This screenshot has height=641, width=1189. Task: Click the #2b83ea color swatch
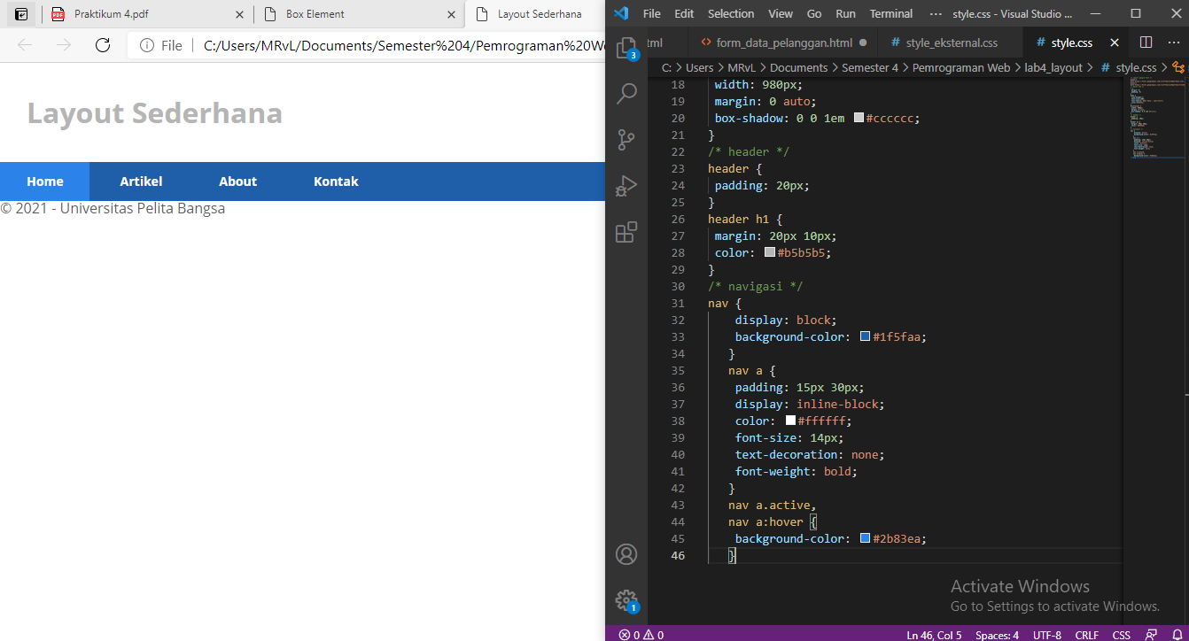[x=865, y=537]
